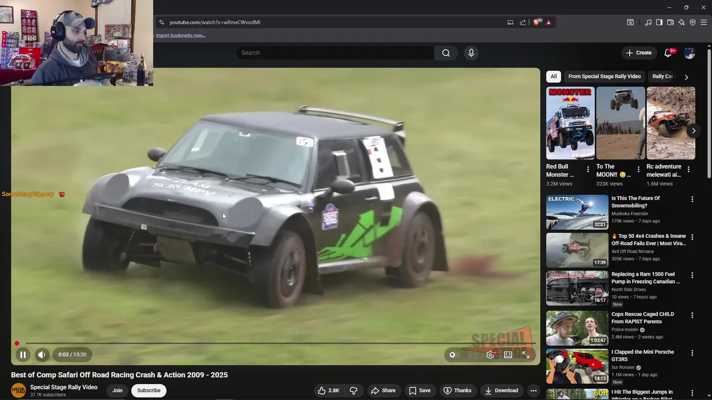Open the player settings gear
Viewport: 712px width, 400px height.
pyautogui.click(x=490, y=354)
